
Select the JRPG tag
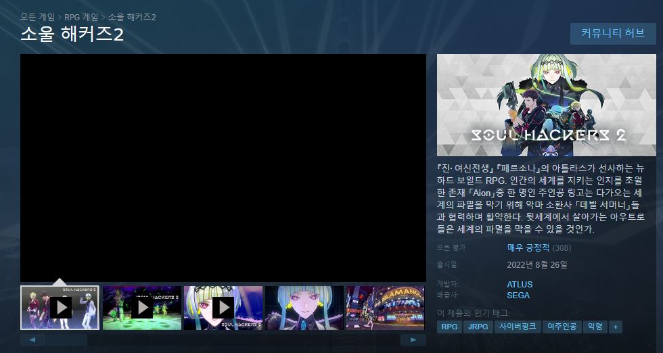coord(478,327)
